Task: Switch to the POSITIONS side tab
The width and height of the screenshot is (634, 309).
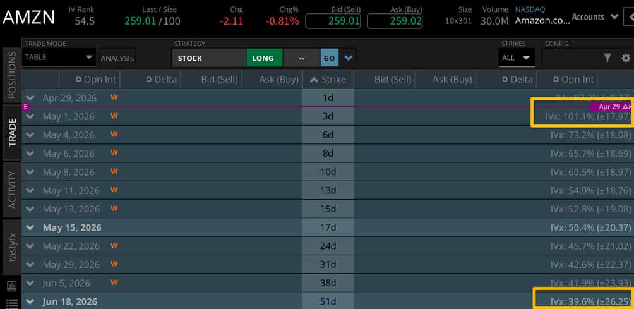Action: (12, 75)
